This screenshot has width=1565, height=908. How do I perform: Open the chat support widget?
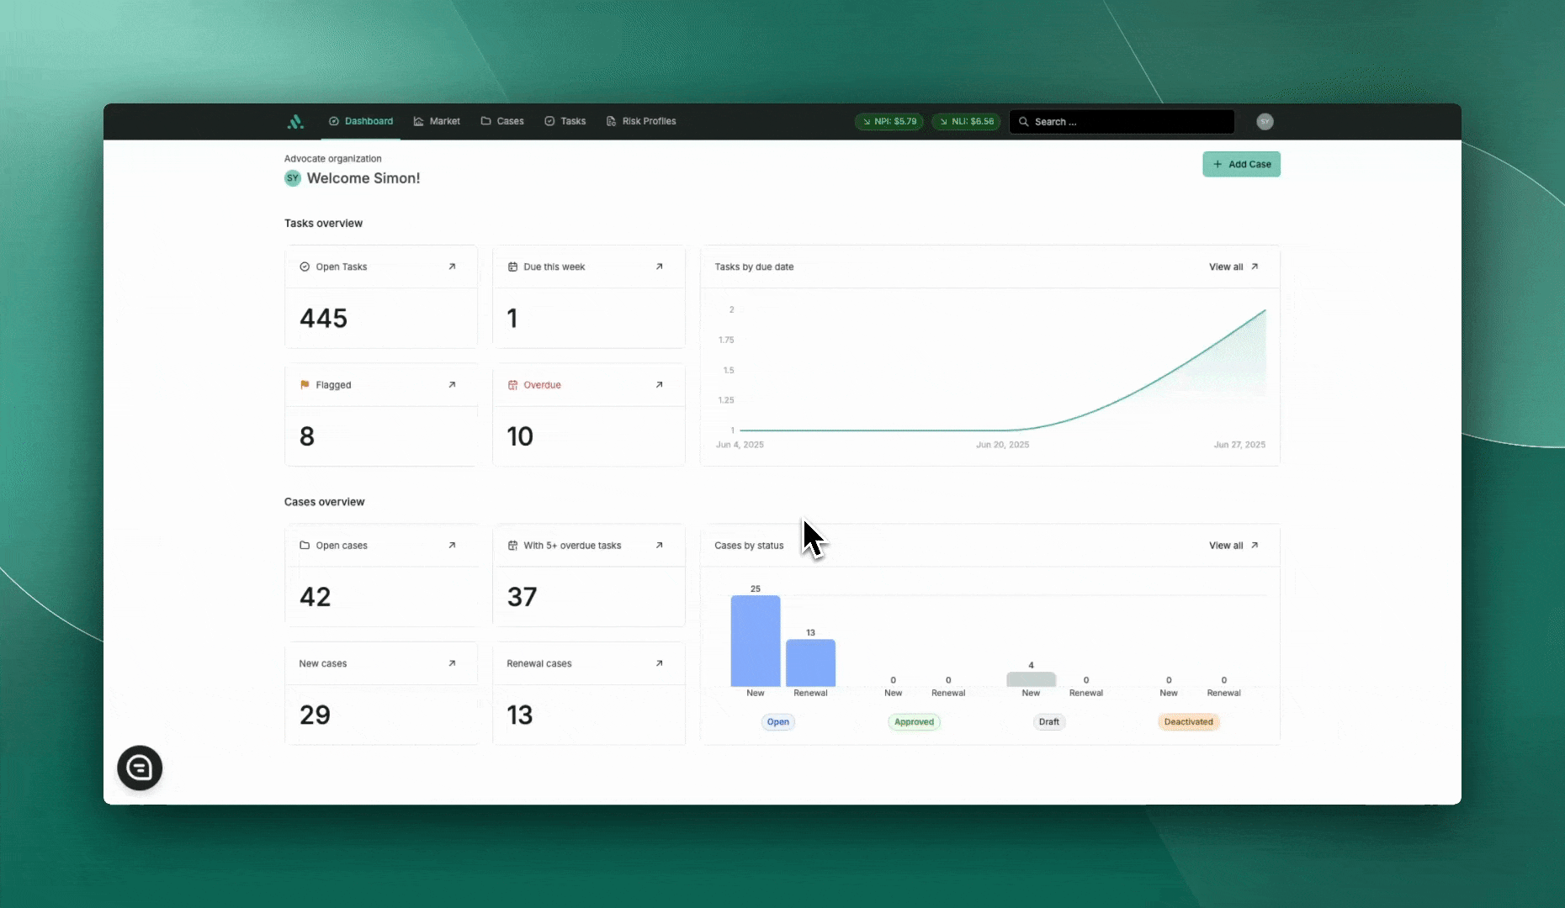point(140,768)
